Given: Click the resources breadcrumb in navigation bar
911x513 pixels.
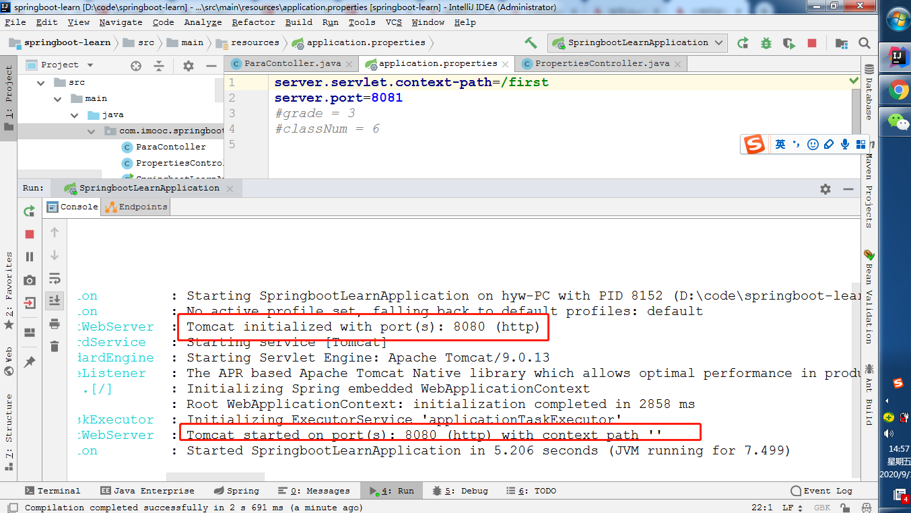Looking at the screenshot, I should point(248,42).
